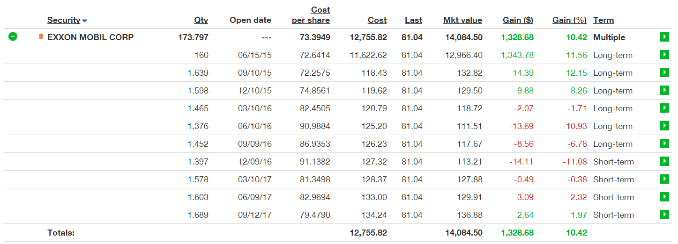
Task: Sort by the Security column header
Action: pyautogui.click(x=64, y=20)
